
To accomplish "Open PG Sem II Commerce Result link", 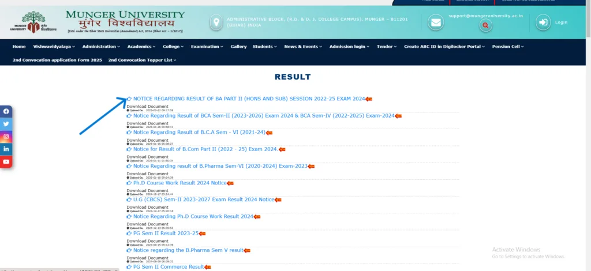I will point(169,267).
